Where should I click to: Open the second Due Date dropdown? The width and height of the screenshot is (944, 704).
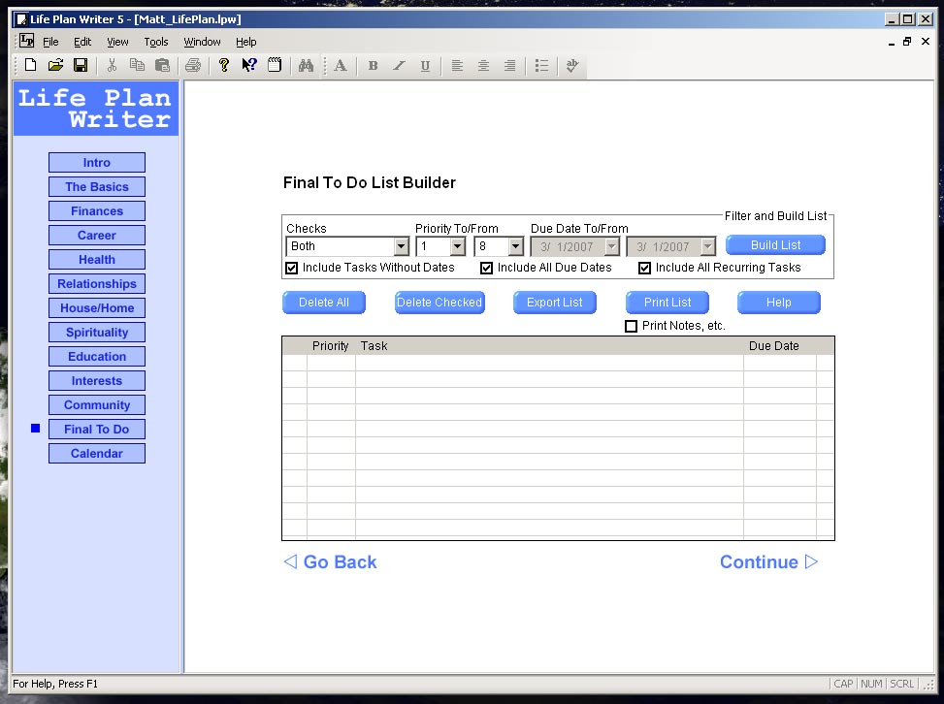708,246
